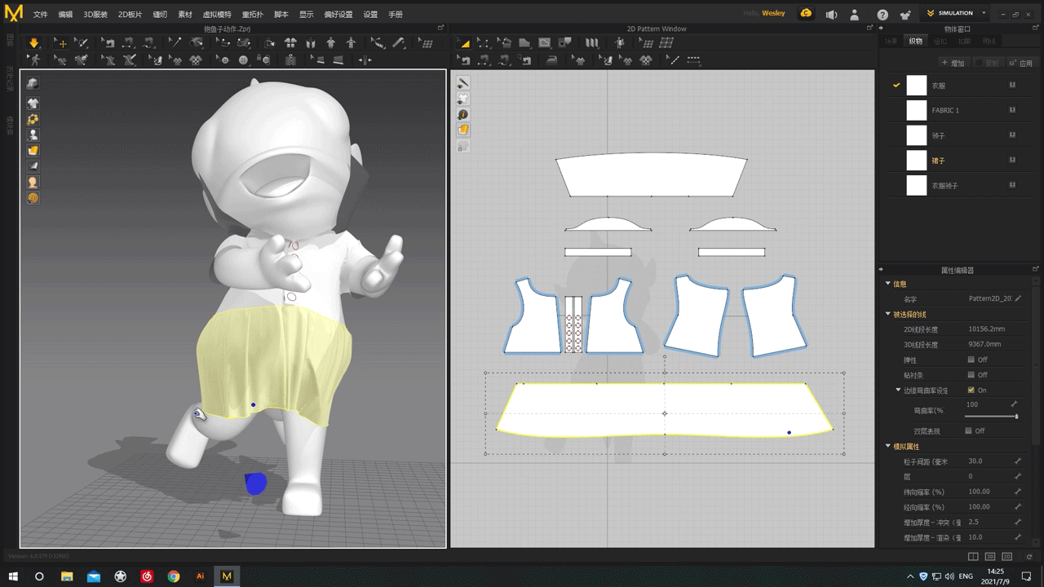Click the 增加 add fabric button
Image resolution: width=1044 pixels, height=587 pixels.
point(953,63)
